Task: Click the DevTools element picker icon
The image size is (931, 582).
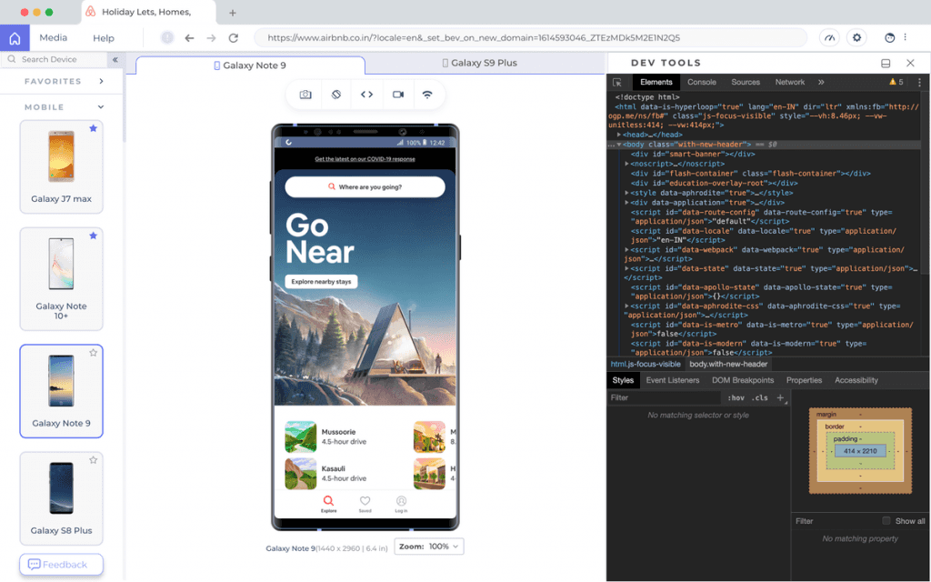Action: coord(617,82)
